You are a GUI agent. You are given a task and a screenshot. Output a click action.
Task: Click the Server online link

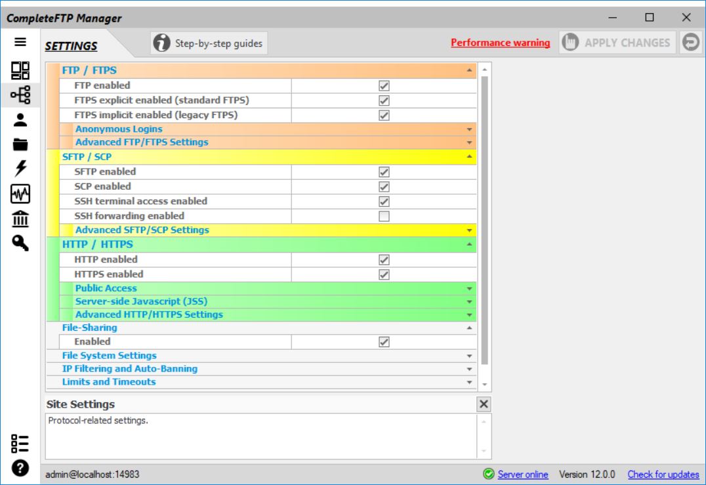point(523,474)
